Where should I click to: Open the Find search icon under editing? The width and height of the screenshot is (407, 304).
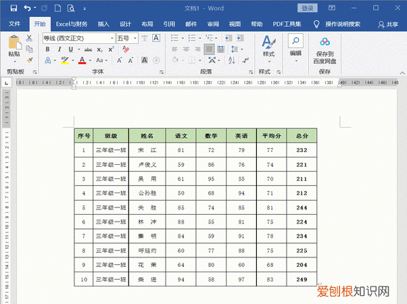[295, 41]
